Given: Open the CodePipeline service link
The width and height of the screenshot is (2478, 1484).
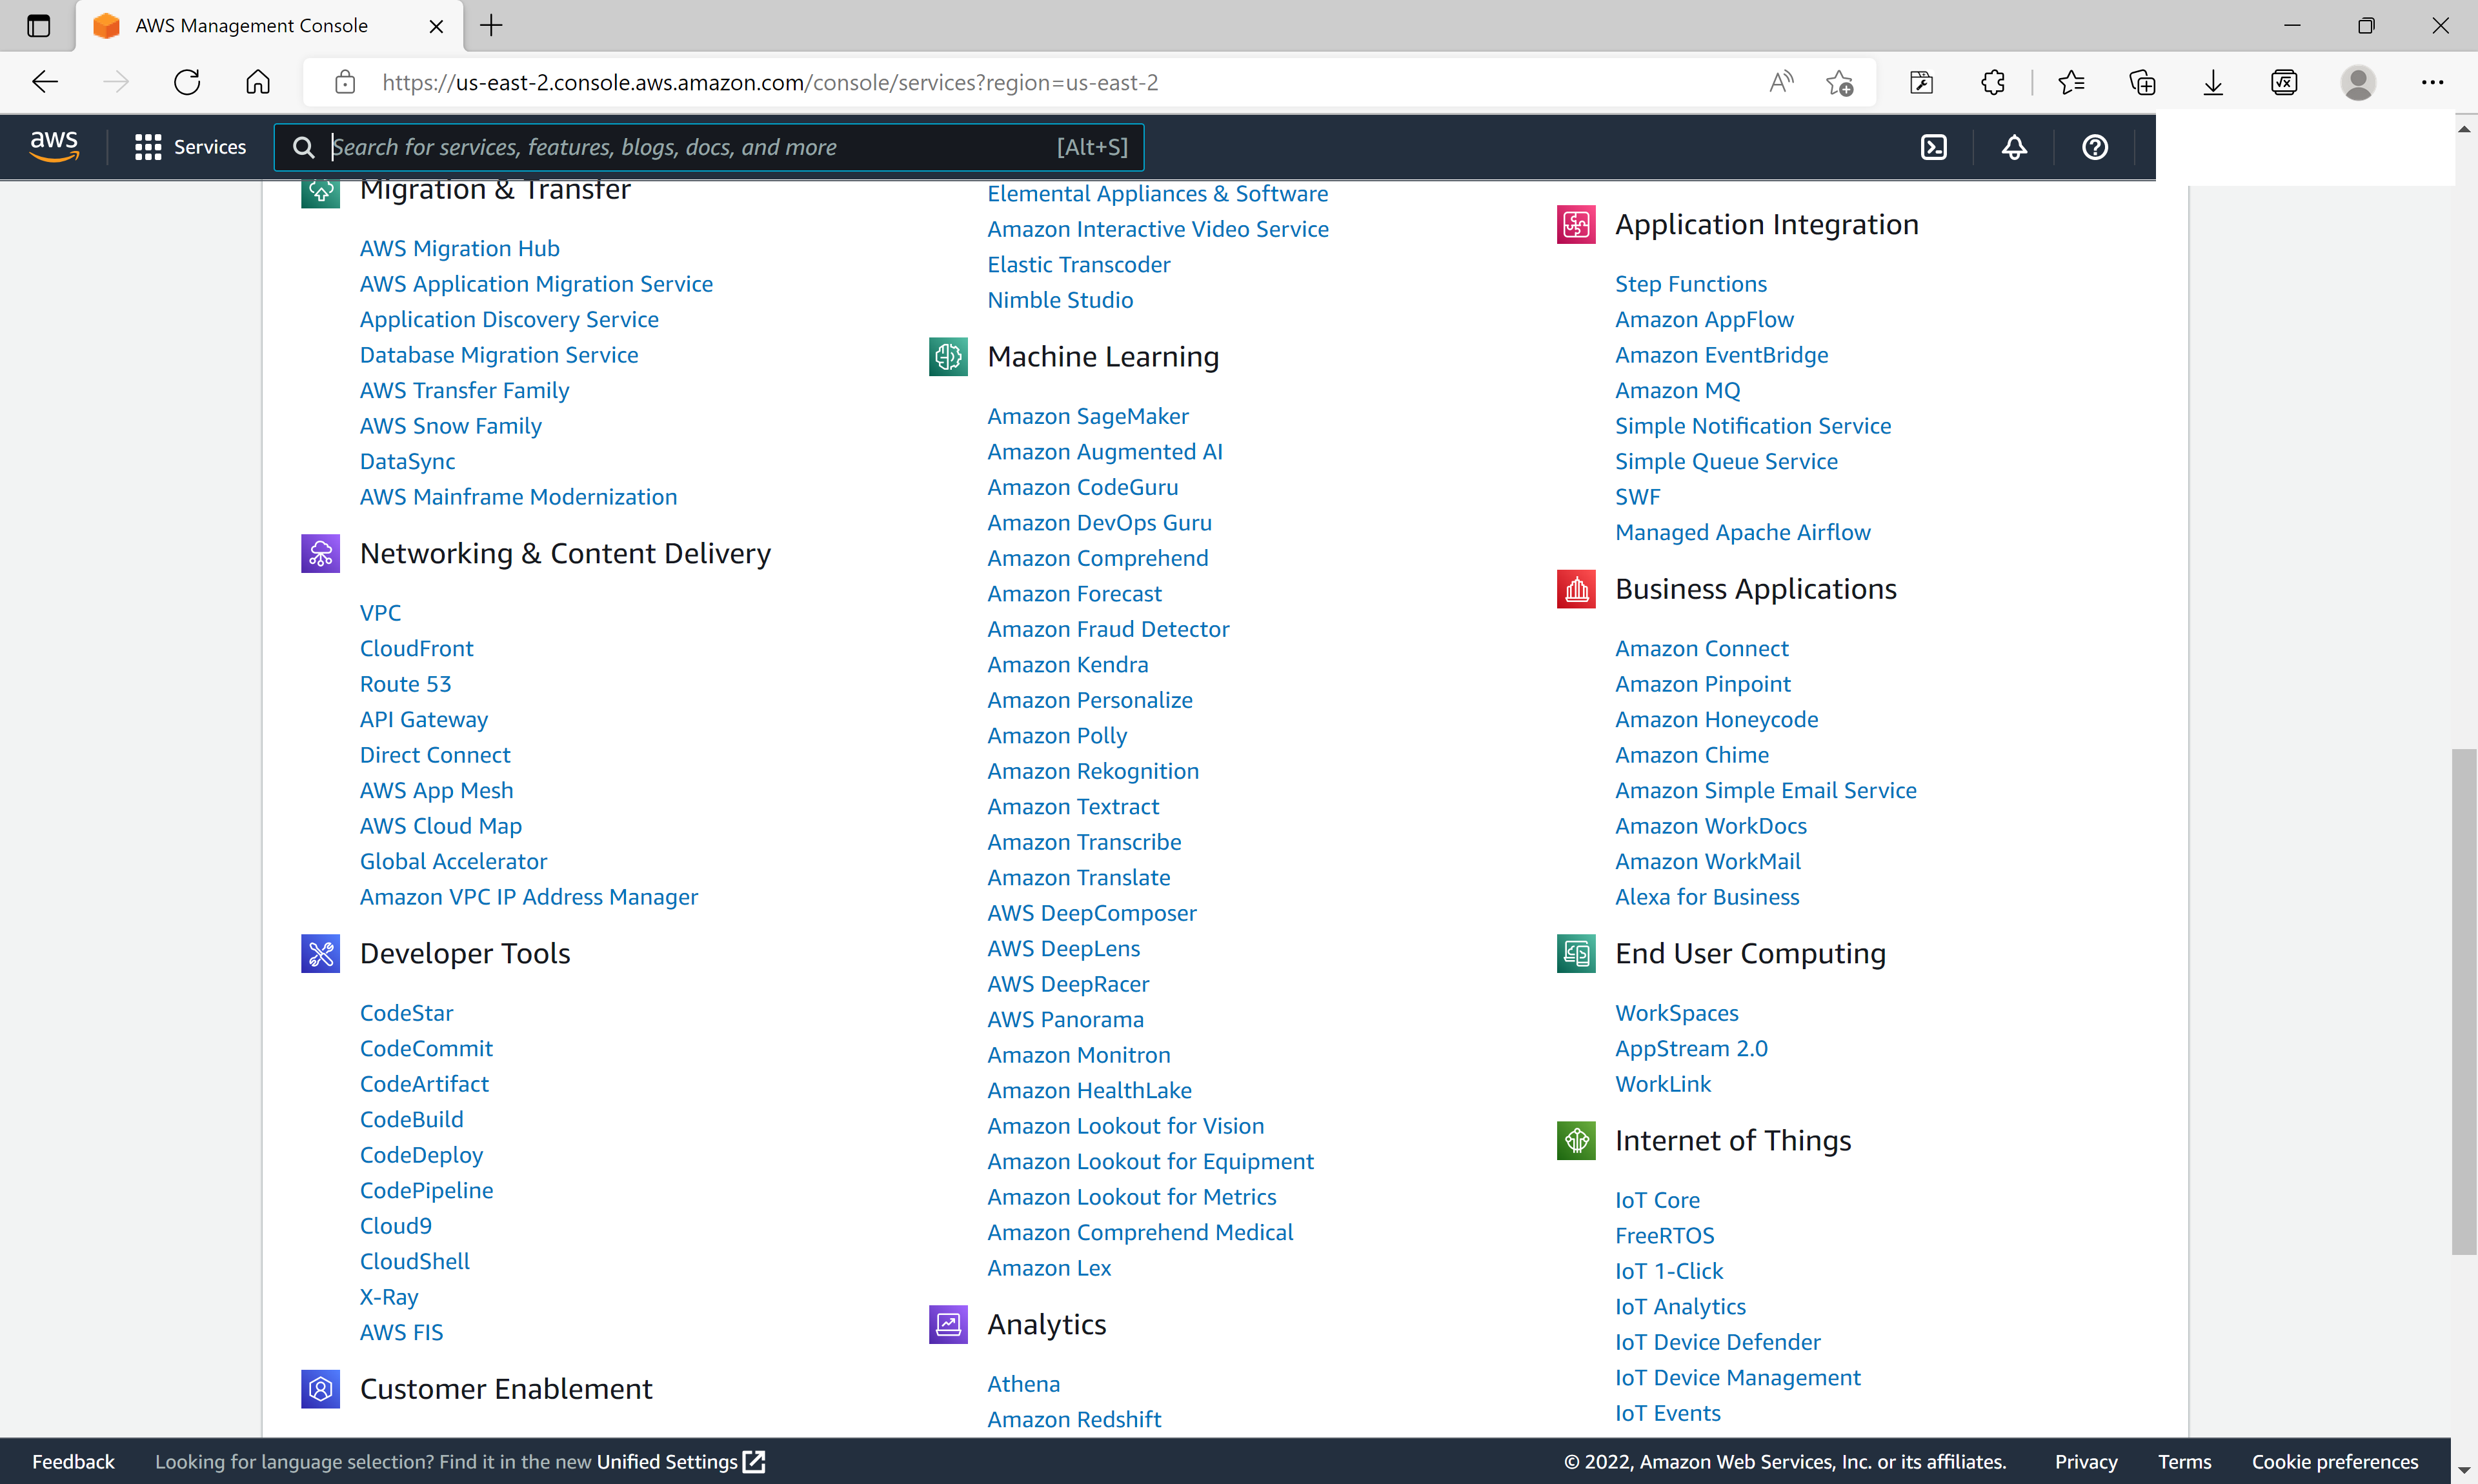Looking at the screenshot, I should tap(426, 1190).
